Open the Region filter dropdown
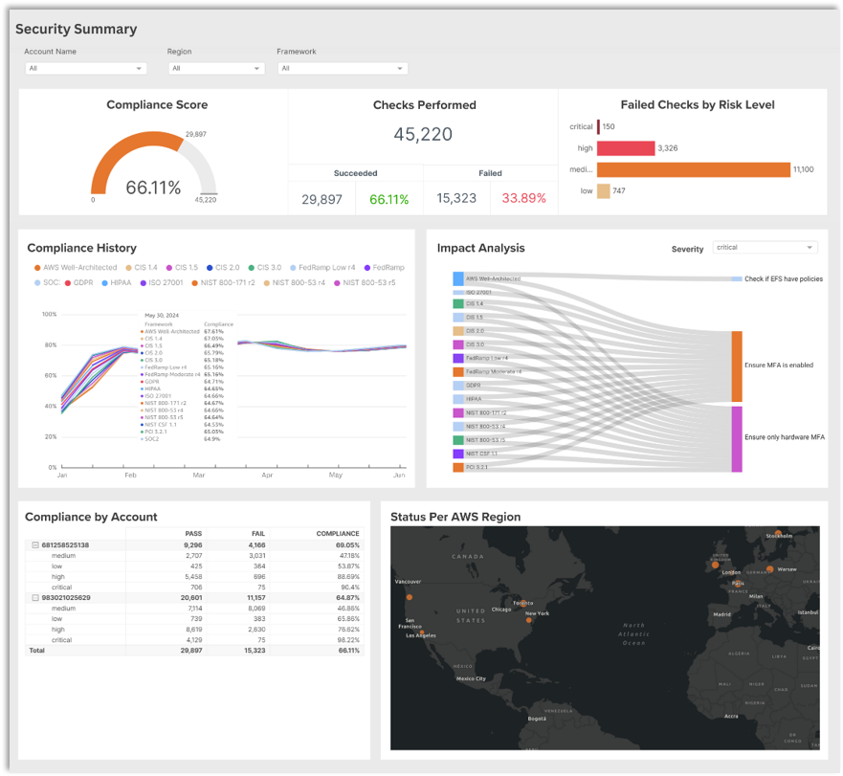Viewport: 843px width, 776px height. [215, 68]
